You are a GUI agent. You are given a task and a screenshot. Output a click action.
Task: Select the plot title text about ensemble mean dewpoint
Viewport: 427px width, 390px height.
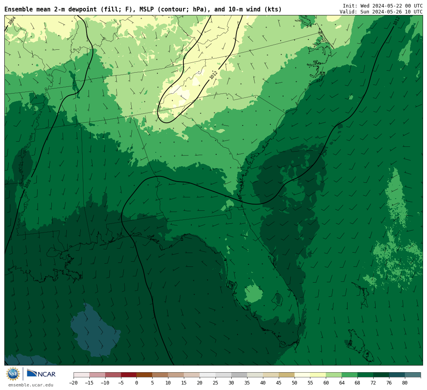click(x=143, y=9)
